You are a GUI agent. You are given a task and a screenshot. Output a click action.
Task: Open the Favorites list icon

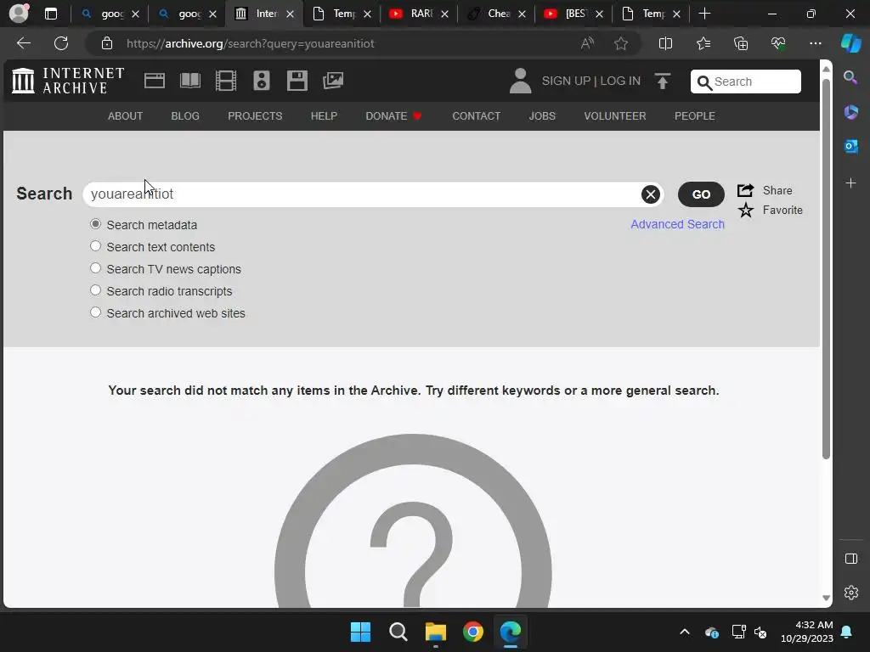tap(703, 43)
